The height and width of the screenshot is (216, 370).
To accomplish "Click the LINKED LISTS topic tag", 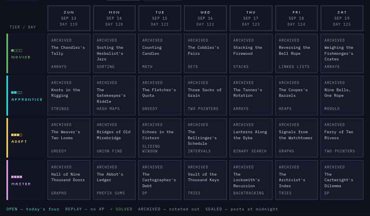I will point(294,67).
